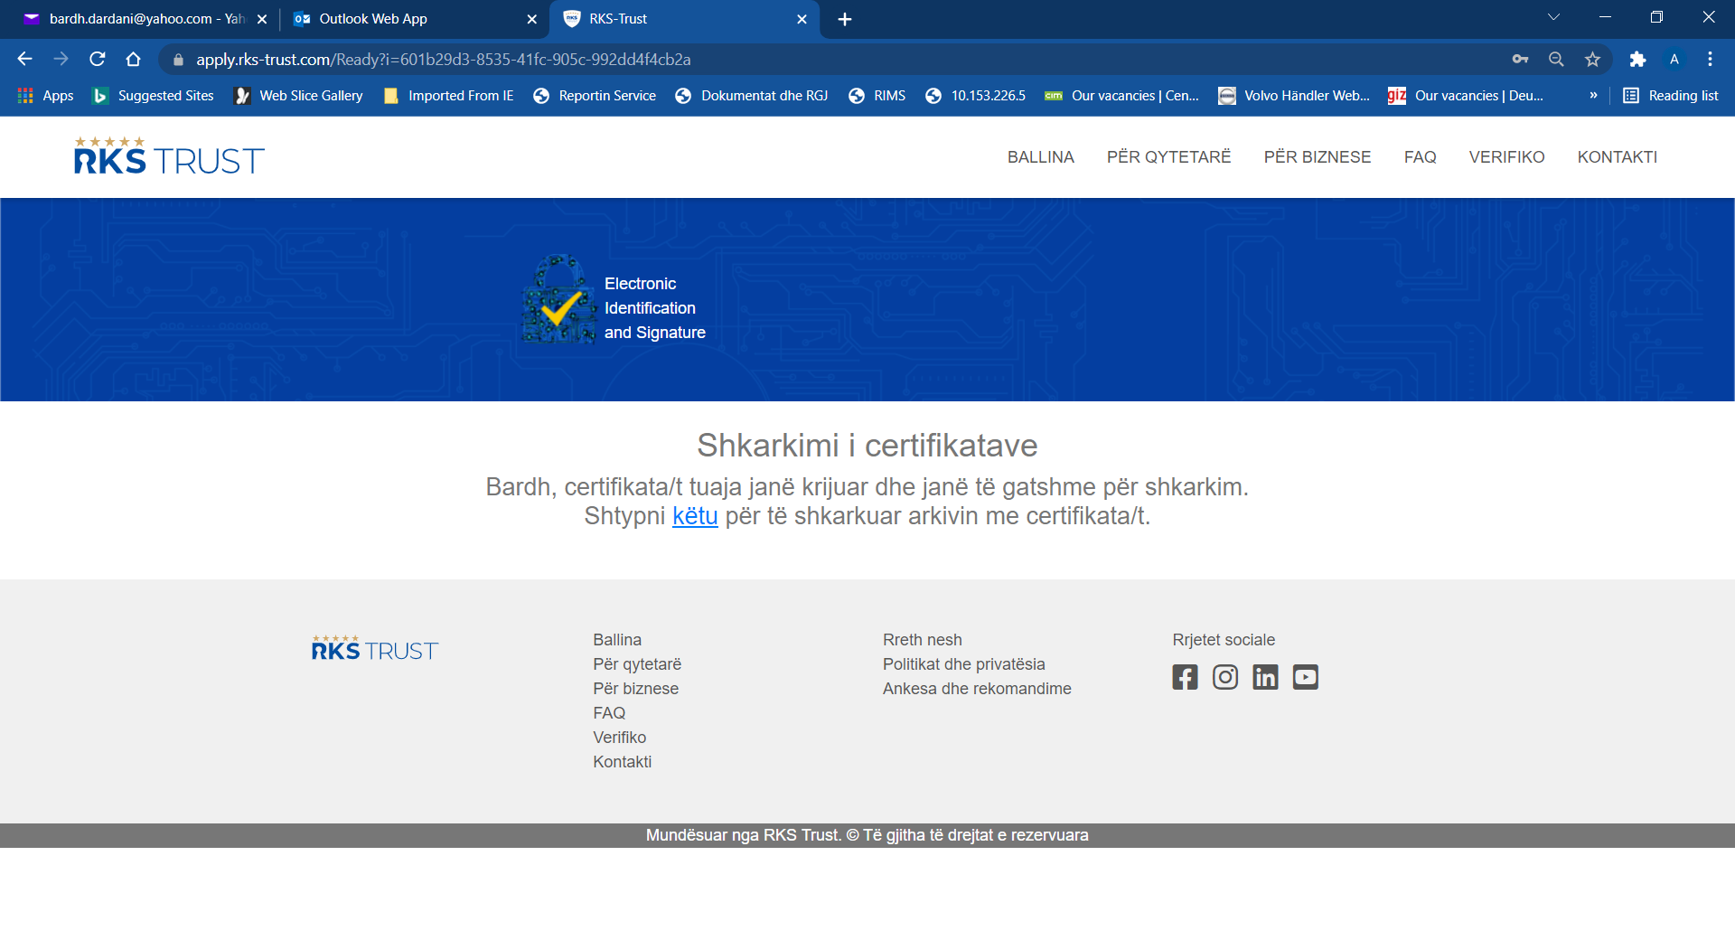Open the BALLINA navigation item
1735x931 pixels.
1041,157
